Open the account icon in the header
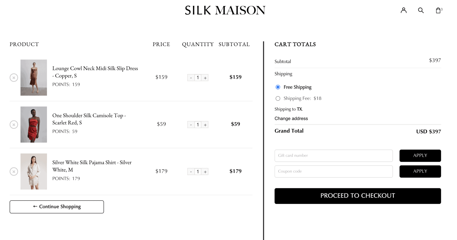 [404, 10]
